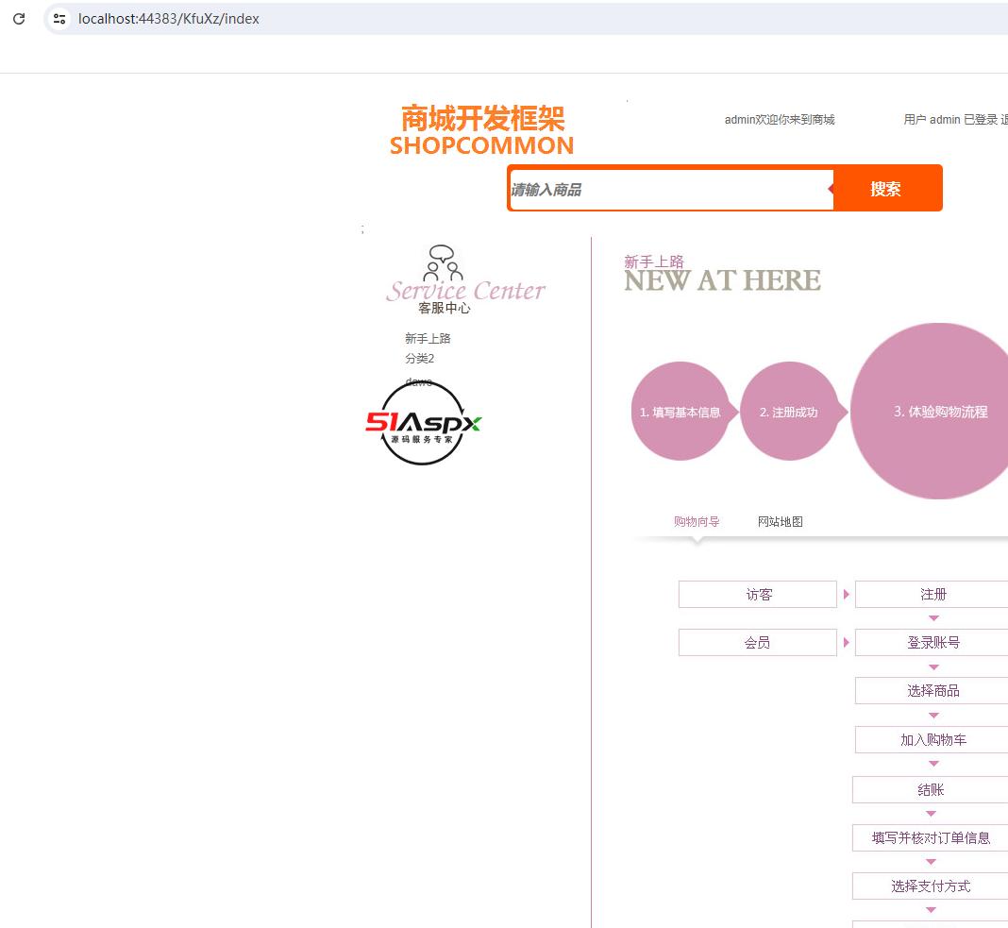Switch to 网站地图 tab

click(x=780, y=521)
